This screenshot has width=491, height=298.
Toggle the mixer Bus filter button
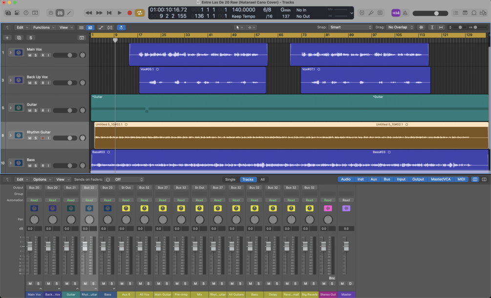[387, 179]
